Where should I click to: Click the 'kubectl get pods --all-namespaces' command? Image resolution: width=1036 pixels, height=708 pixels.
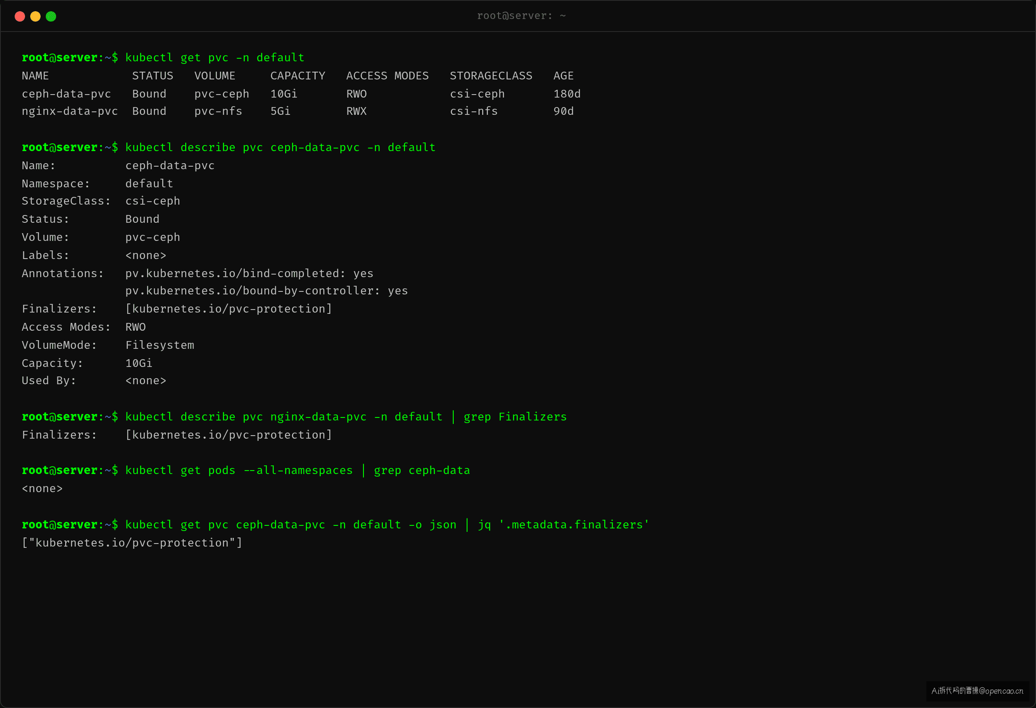[x=298, y=471]
